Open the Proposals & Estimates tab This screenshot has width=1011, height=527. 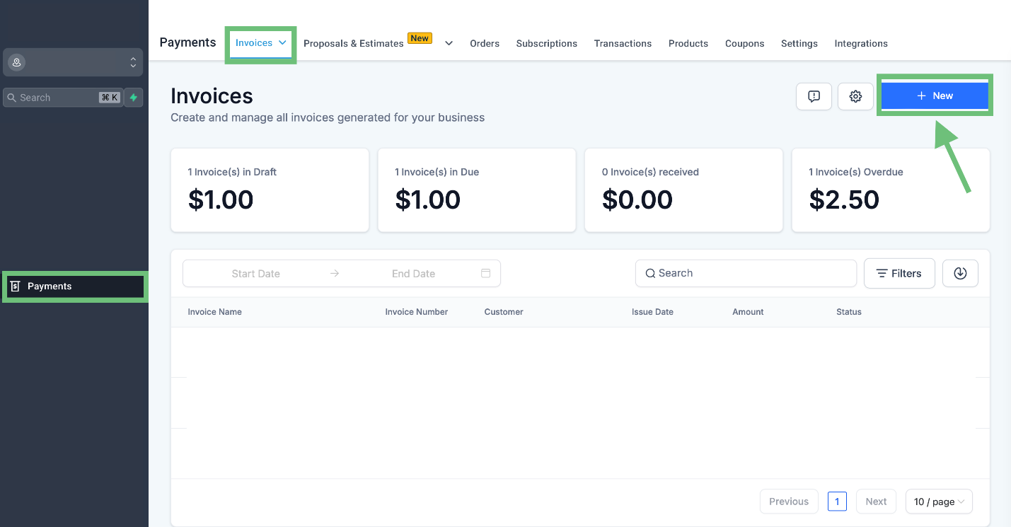point(353,43)
